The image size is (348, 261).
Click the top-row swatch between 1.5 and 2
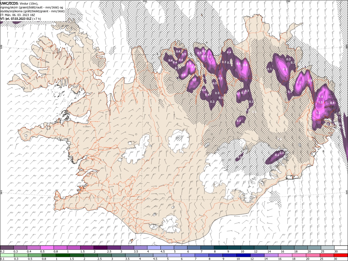tap(87, 248)
